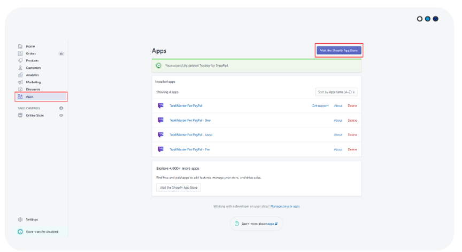Click the Customers person icon
The width and height of the screenshot is (462, 252).
tap(20, 68)
